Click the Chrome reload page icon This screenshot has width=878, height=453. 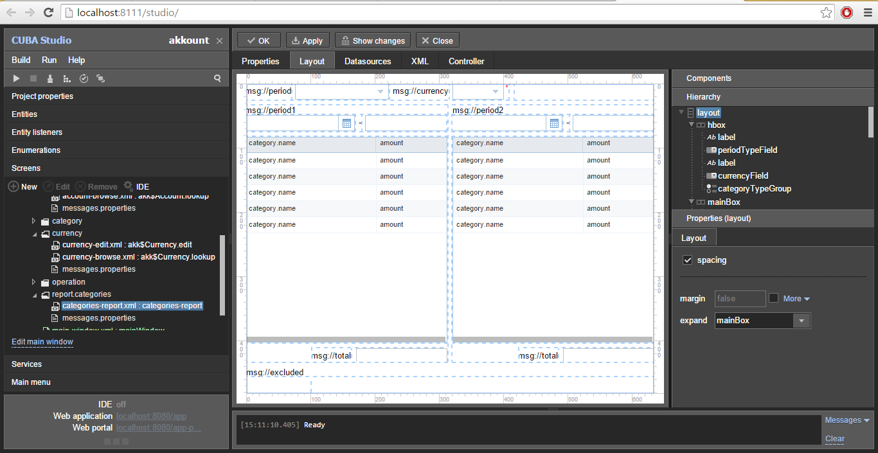click(x=48, y=12)
